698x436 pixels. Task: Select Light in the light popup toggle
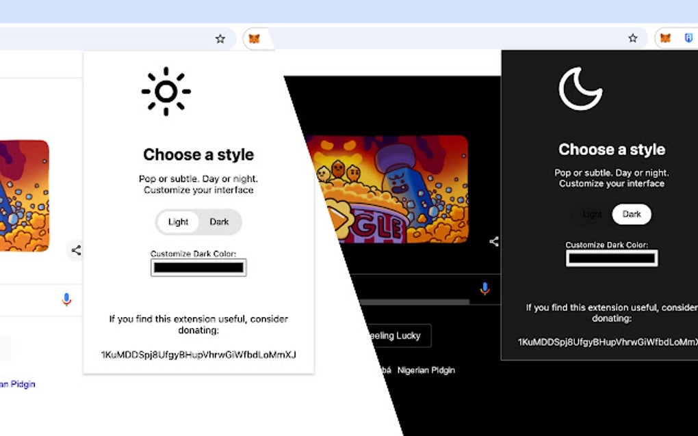(x=178, y=222)
